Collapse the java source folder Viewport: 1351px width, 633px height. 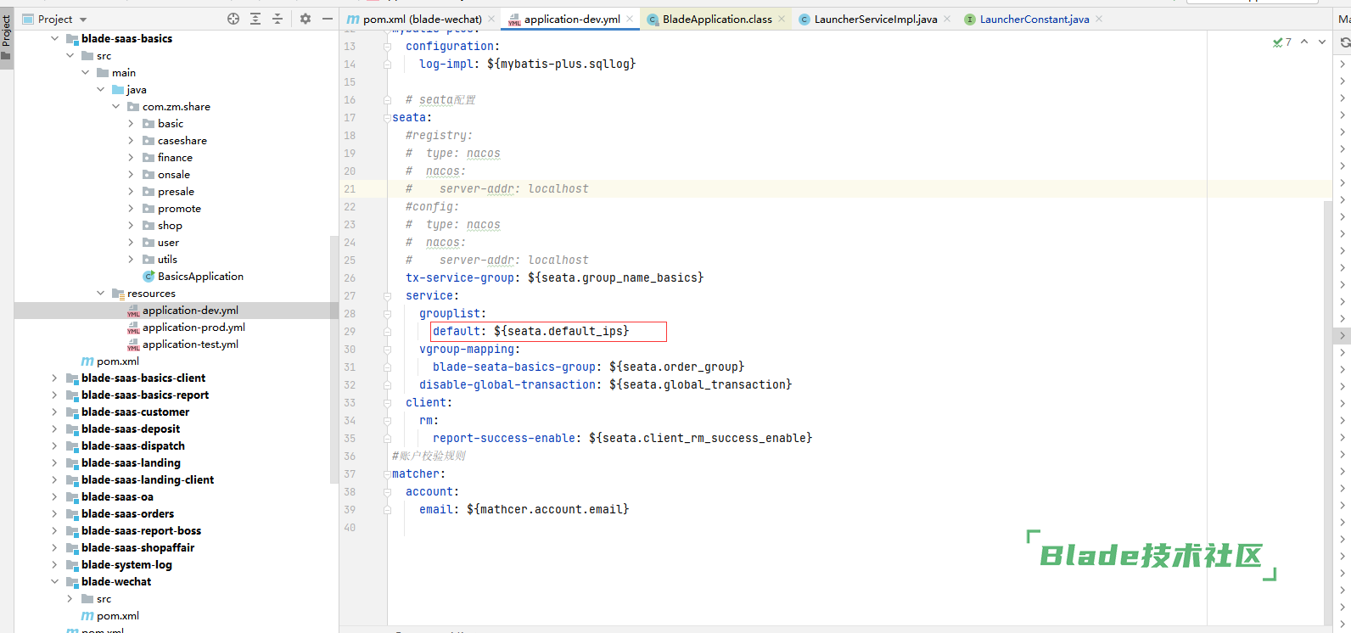point(101,89)
